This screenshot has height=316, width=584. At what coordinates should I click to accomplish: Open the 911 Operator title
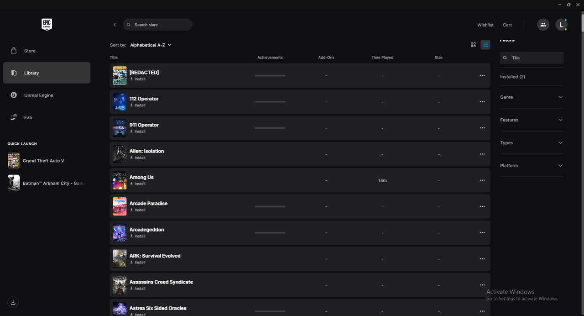coord(144,125)
